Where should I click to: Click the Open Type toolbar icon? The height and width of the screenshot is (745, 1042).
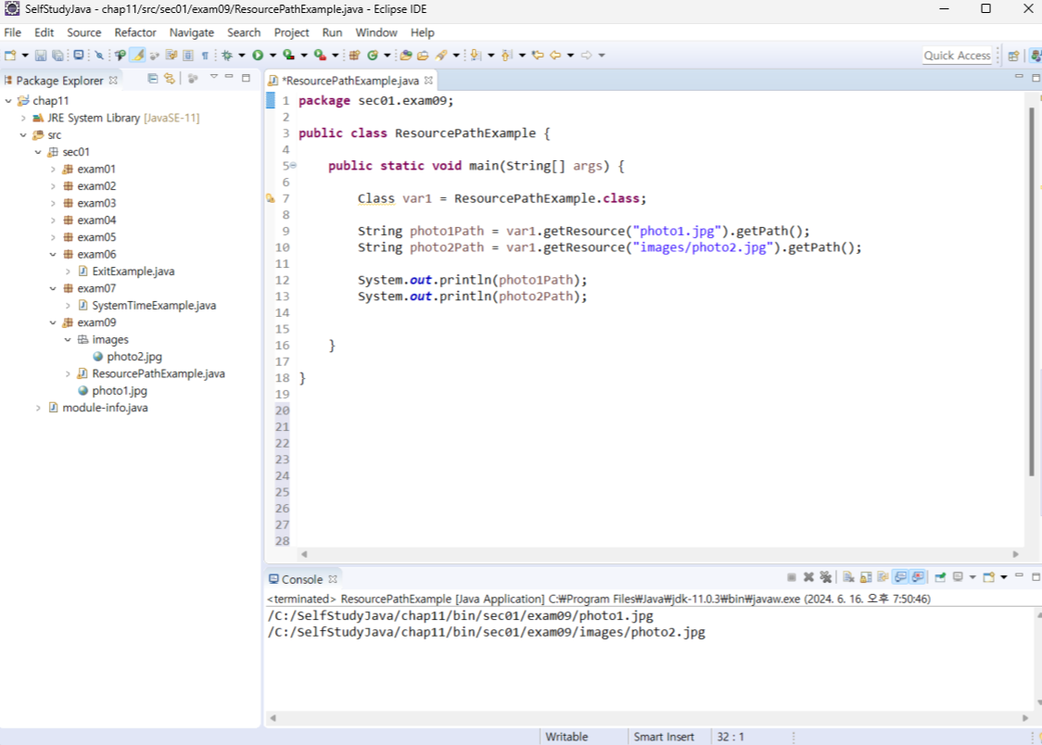(x=405, y=55)
